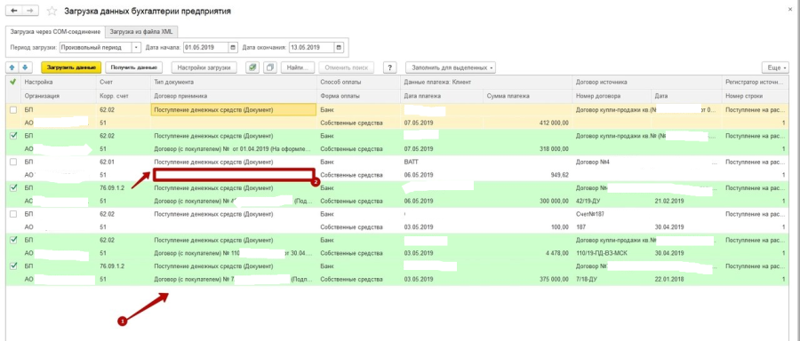
Task: Go back with the left arrow button
Action: [13, 11]
